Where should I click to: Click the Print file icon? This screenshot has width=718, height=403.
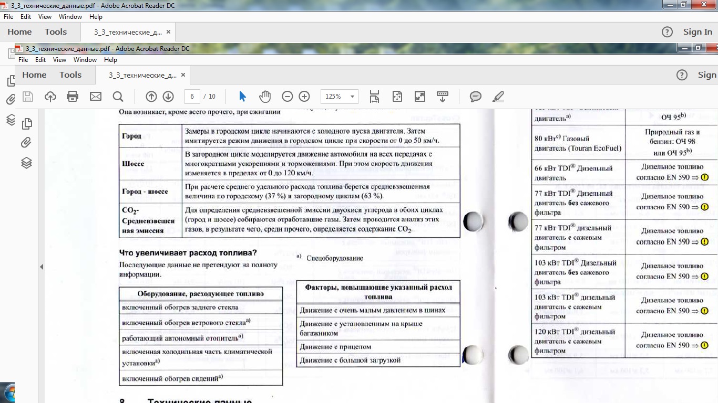coord(73,97)
